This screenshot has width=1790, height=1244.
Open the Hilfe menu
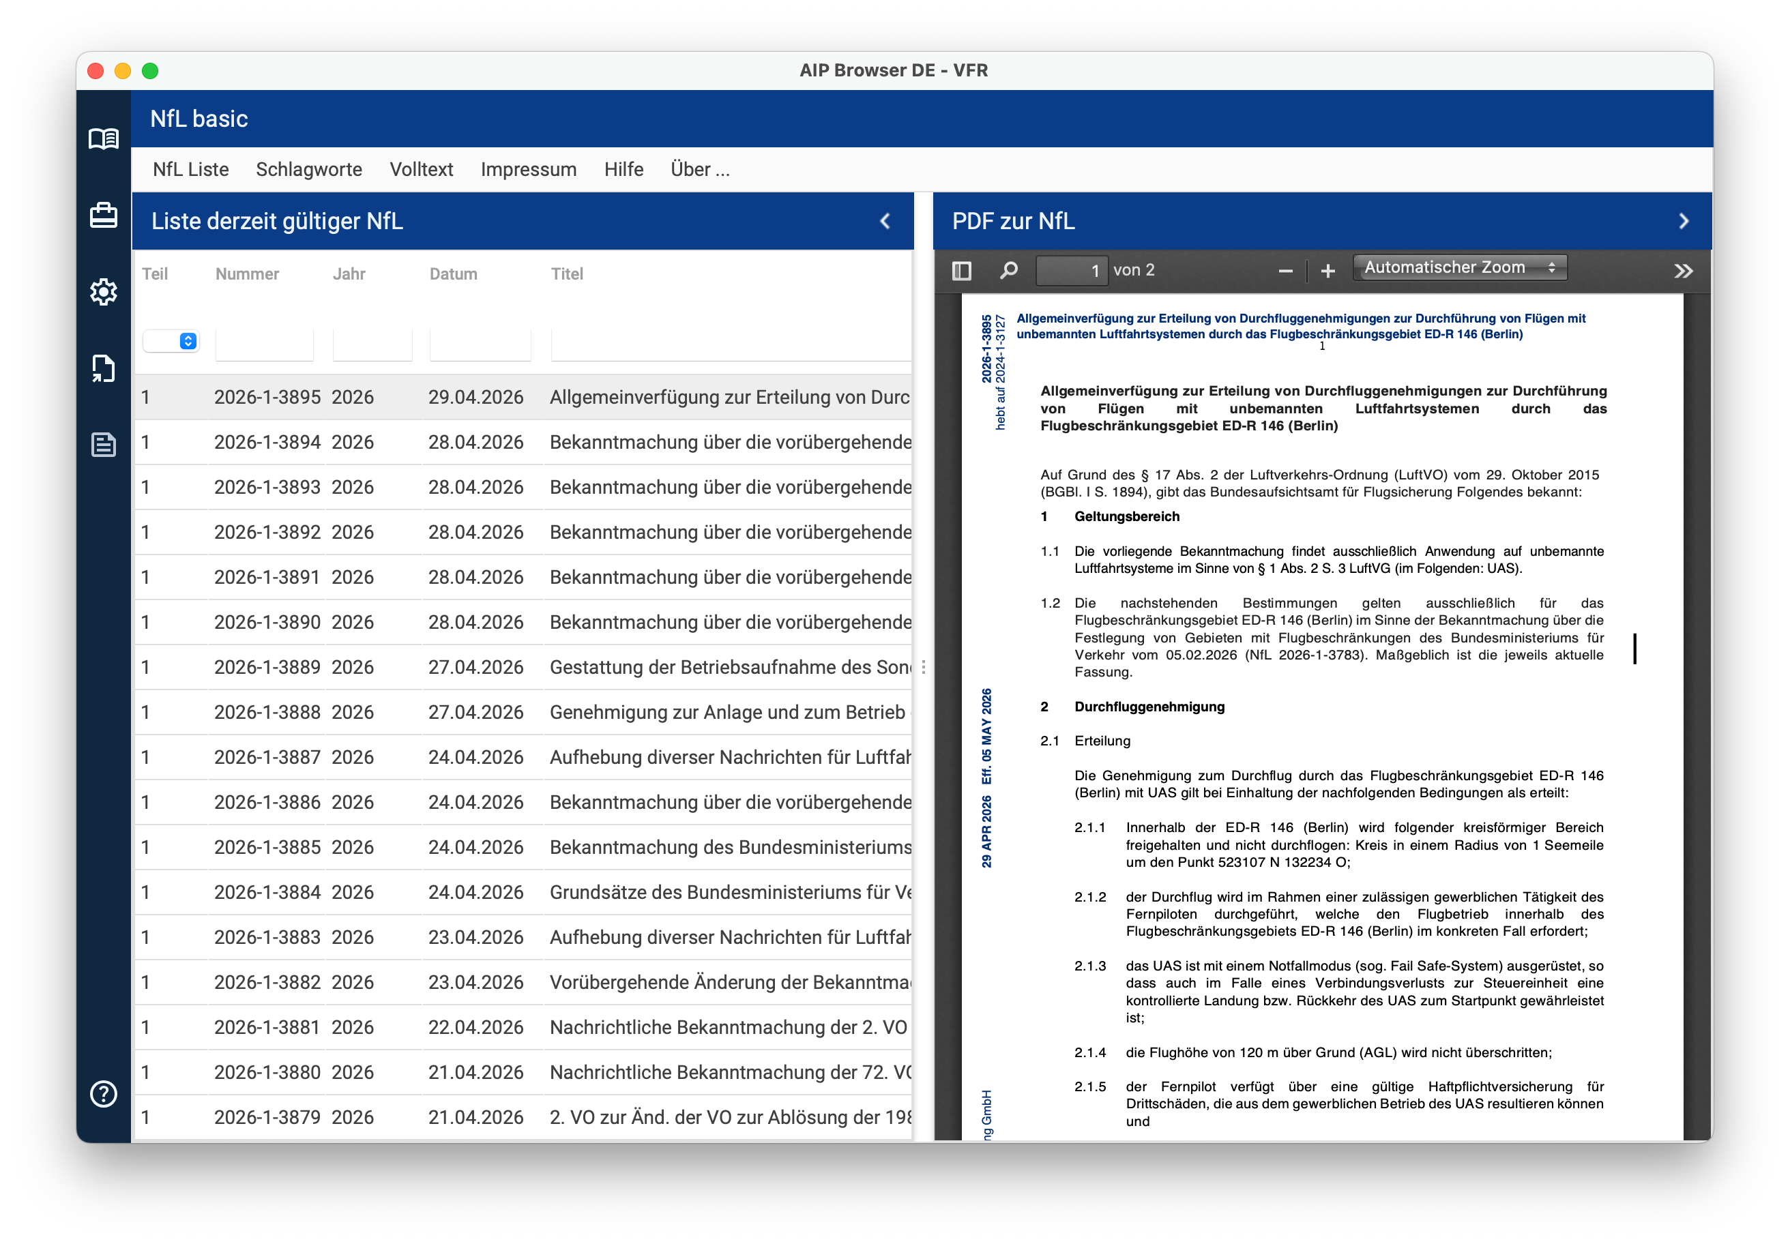(x=623, y=169)
